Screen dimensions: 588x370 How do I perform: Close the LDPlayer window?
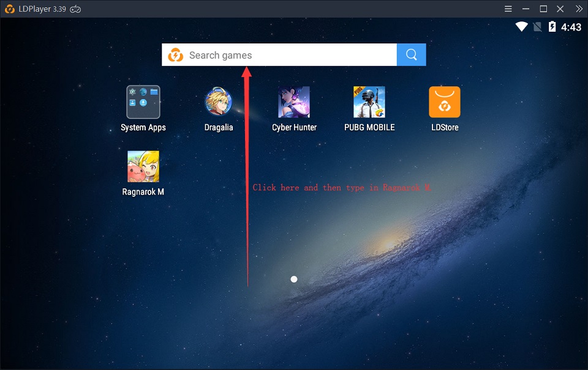click(560, 9)
